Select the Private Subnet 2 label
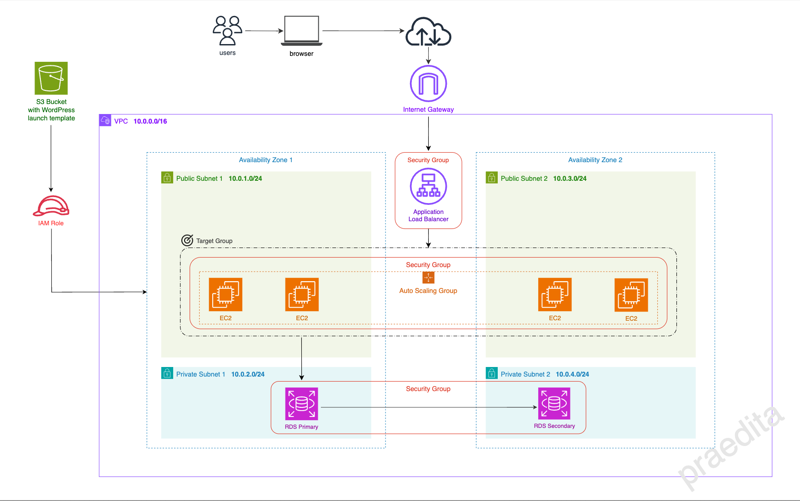The image size is (800, 501). tap(525, 374)
